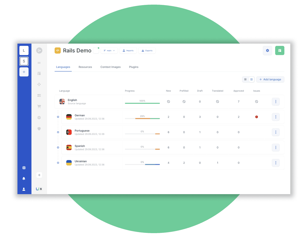Click German 29% progress bar

(142, 118)
